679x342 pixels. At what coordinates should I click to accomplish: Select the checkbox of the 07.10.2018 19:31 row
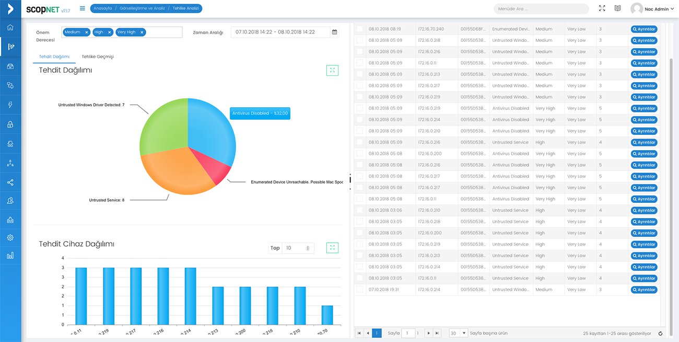click(x=359, y=289)
